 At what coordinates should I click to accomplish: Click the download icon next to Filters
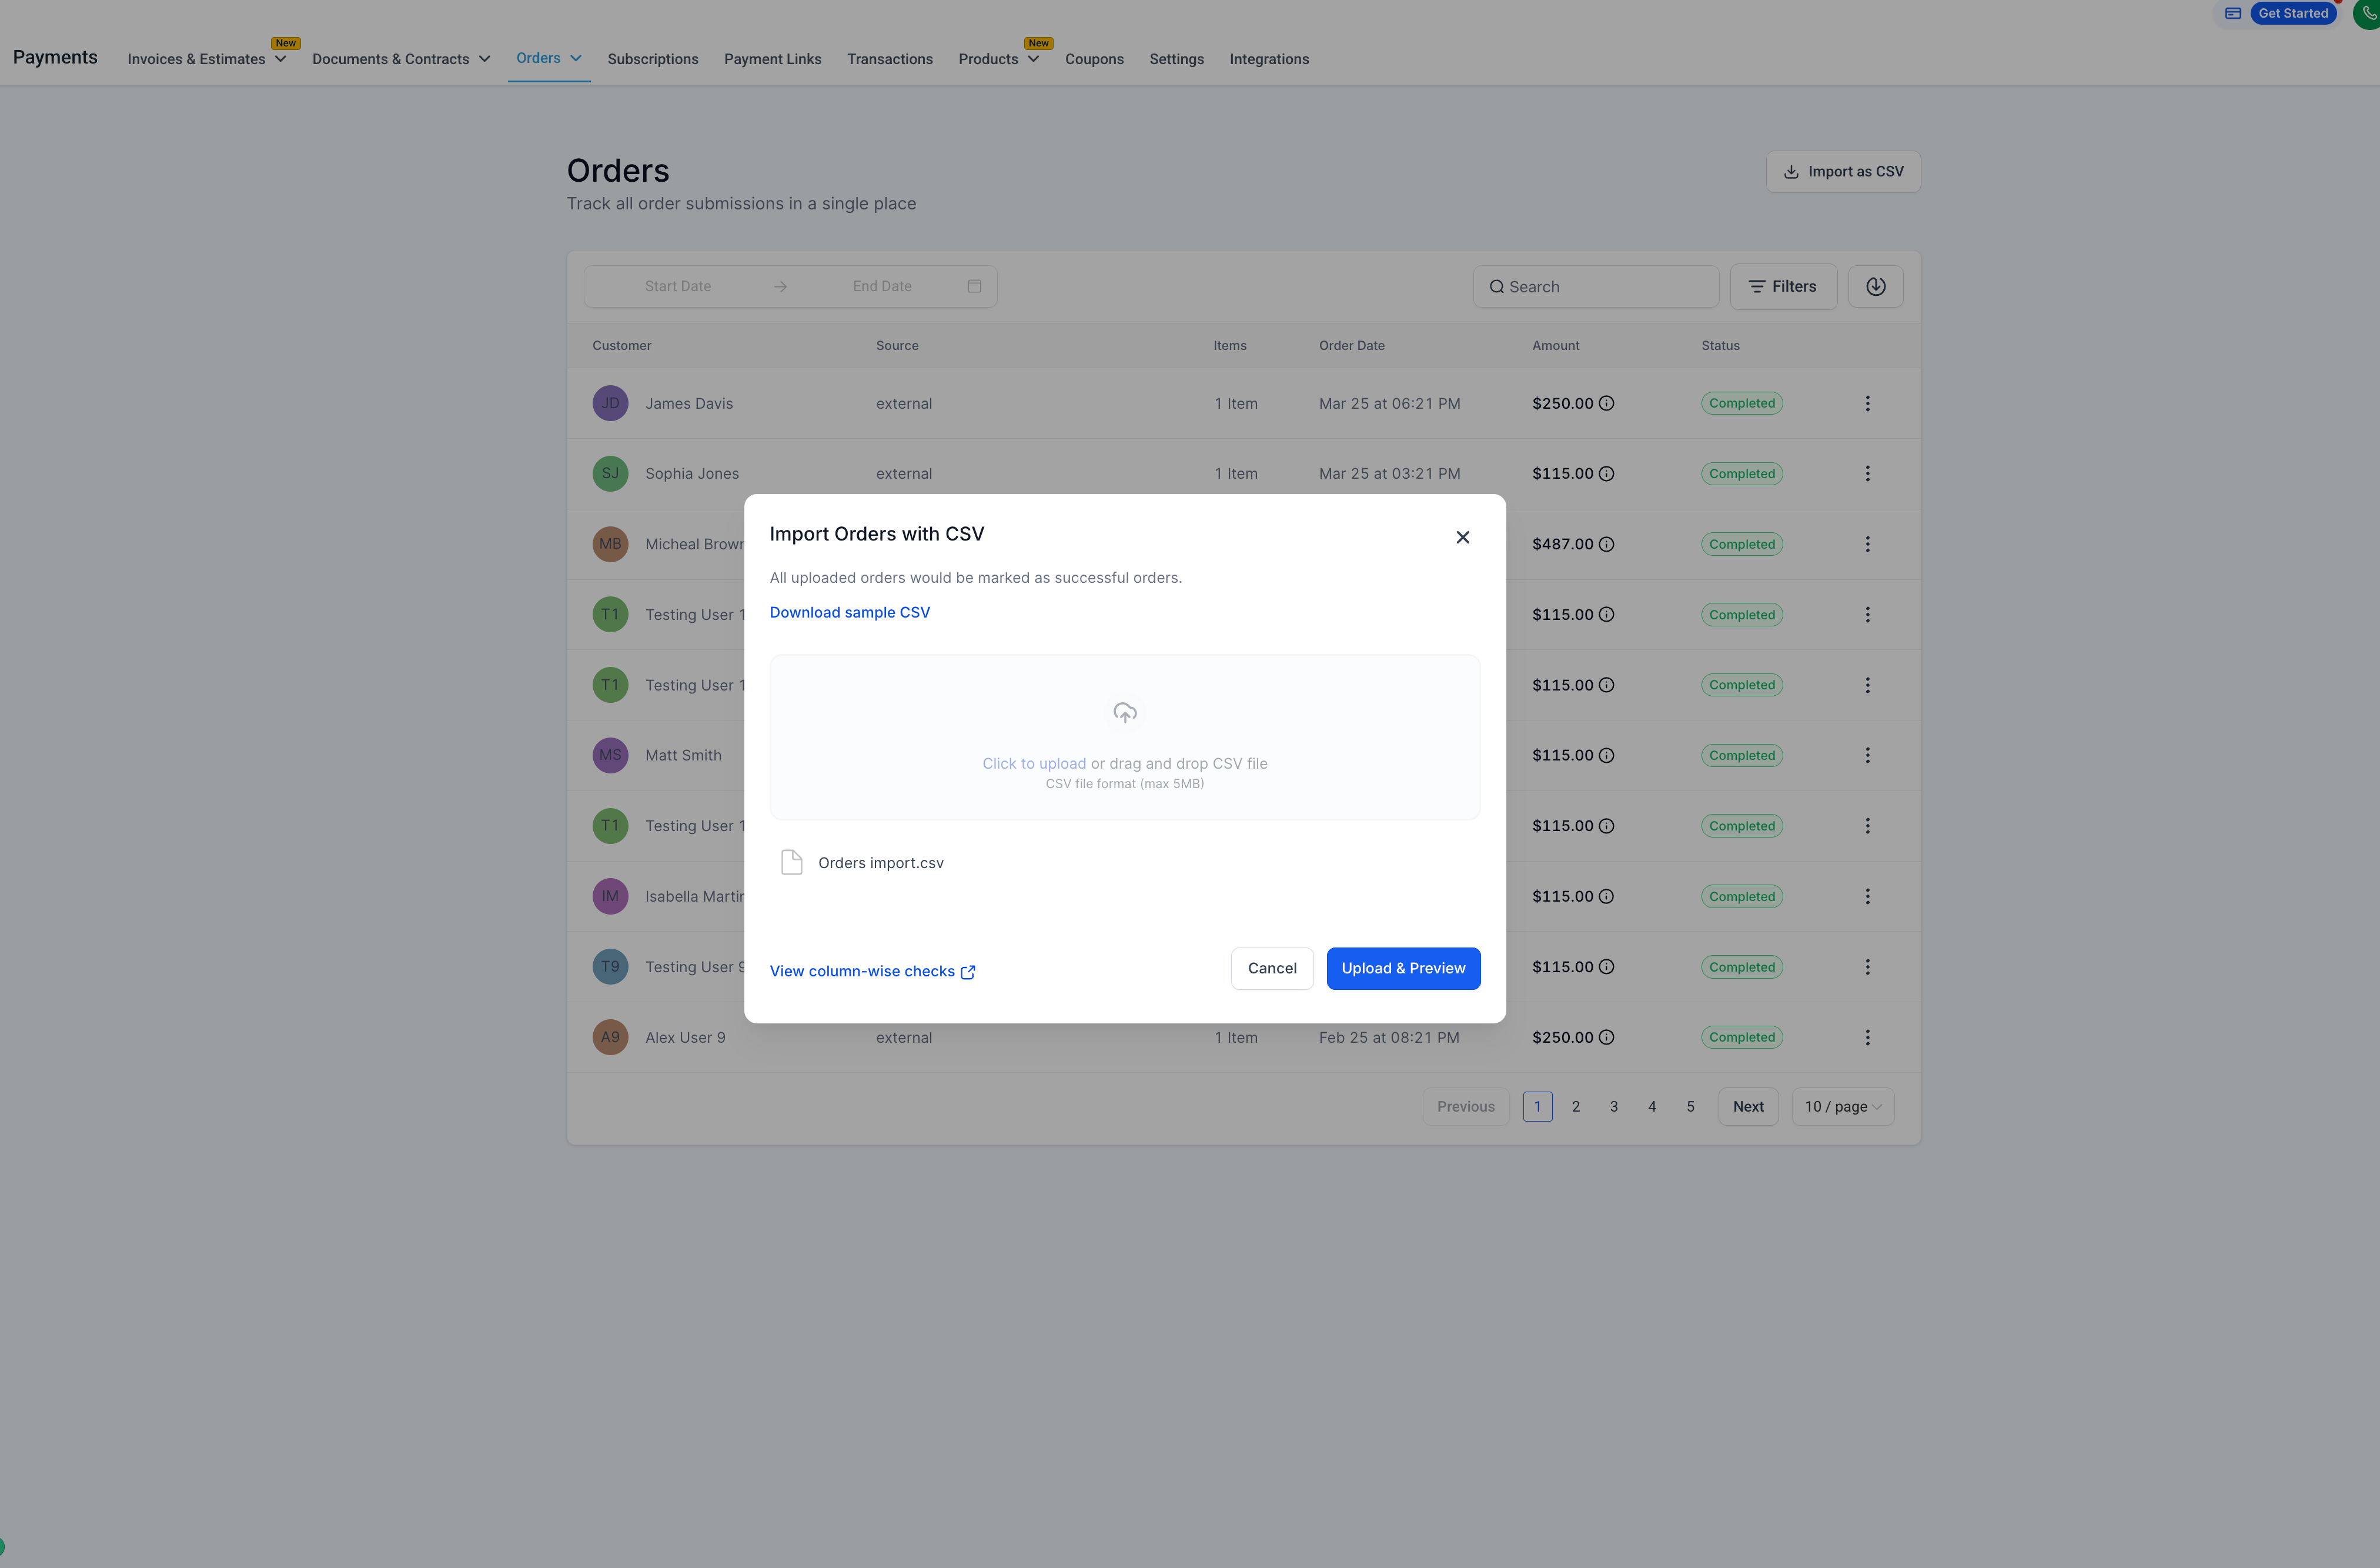1875,286
